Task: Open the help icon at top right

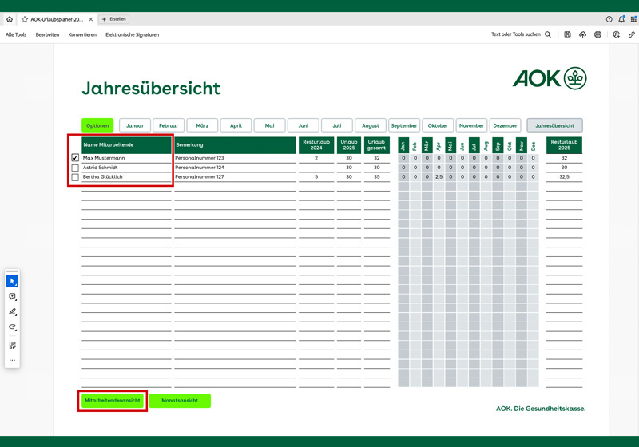Action: pos(609,19)
